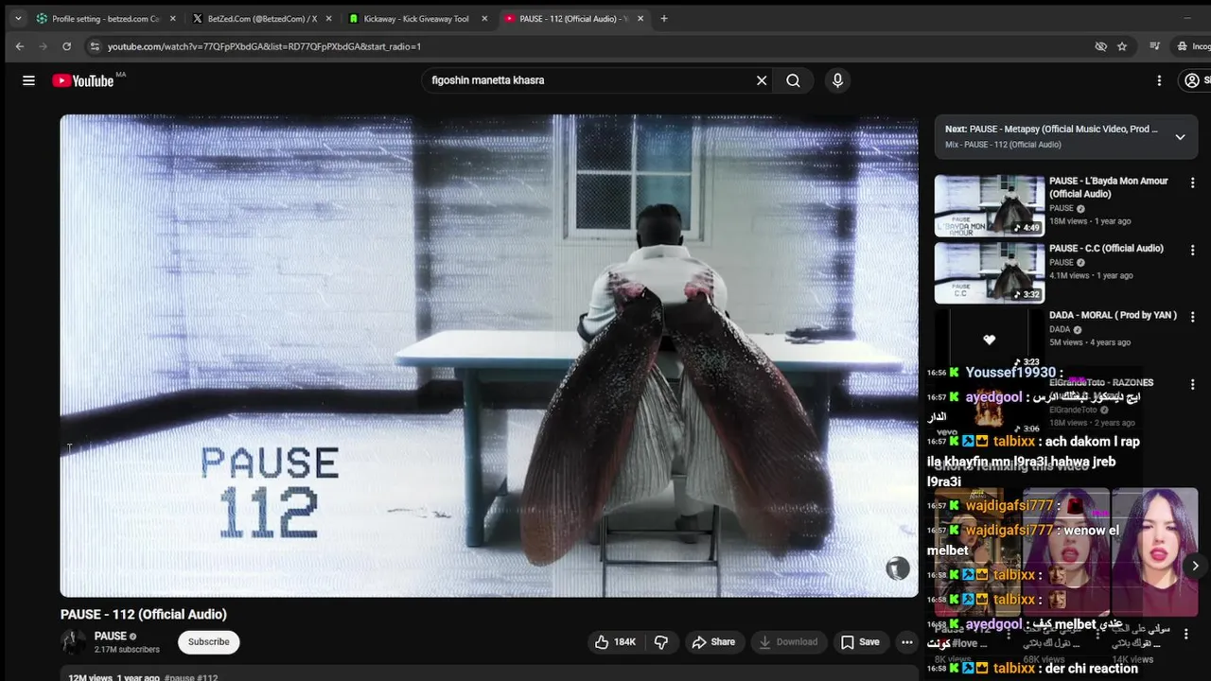The width and height of the screenshot is (1211, 681).
Task: Open options for L'Bayda Mon Amour video
Action: pos(1192,183)
